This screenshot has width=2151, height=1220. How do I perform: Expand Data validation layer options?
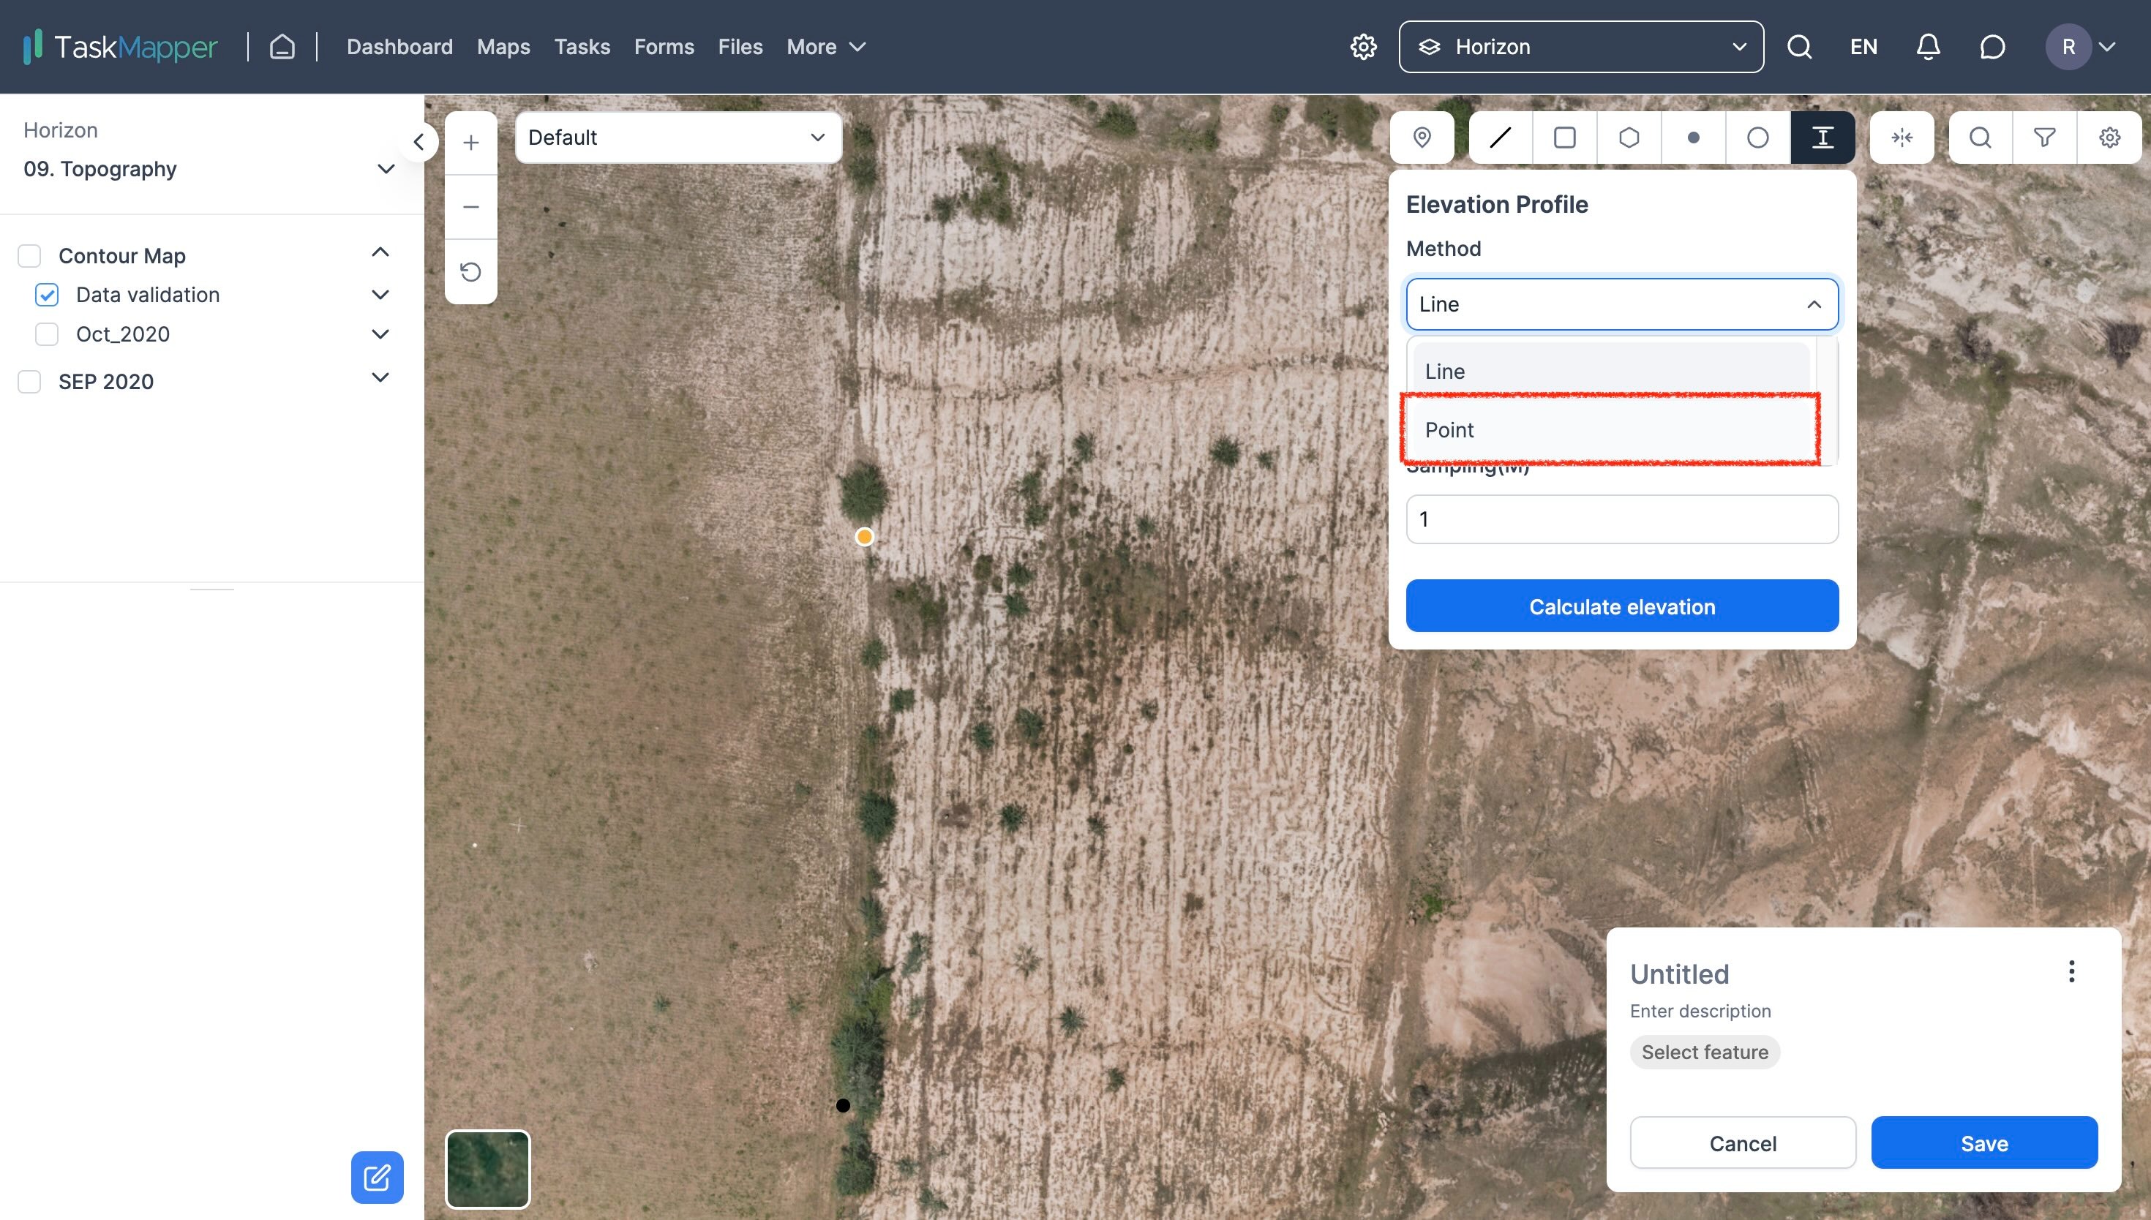coord(380,295)
